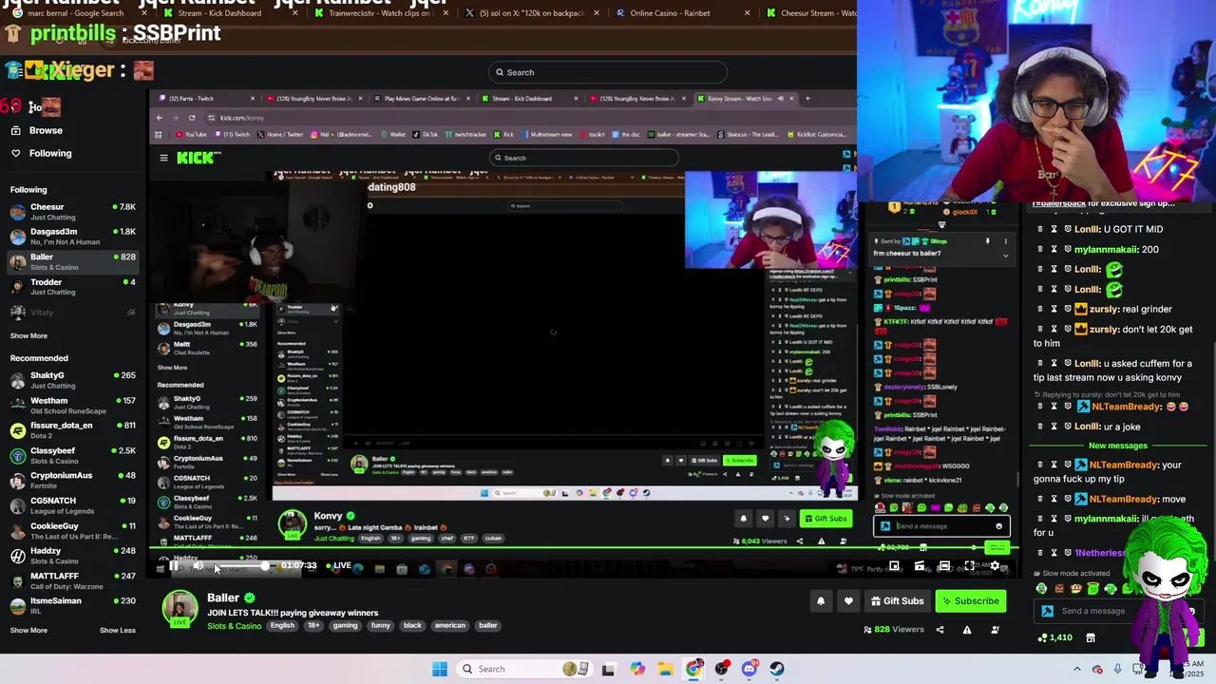Jump to LIVE in the player

tap(338, 565)
